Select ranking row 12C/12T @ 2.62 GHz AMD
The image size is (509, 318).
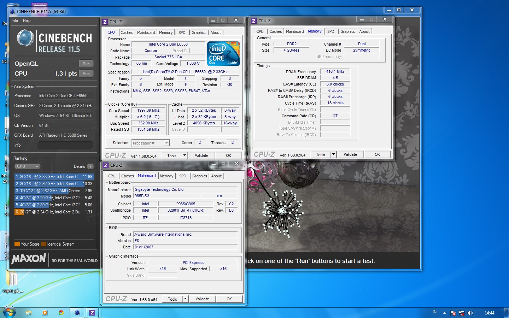click(x=54, y=191)
